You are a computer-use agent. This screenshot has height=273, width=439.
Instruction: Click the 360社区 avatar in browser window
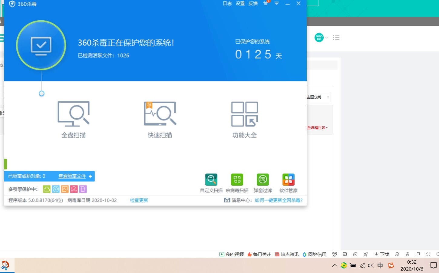pos(319,38)
